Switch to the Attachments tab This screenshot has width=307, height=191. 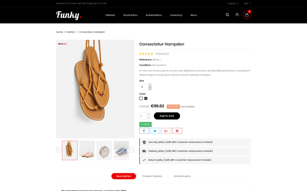coord(182,176)
